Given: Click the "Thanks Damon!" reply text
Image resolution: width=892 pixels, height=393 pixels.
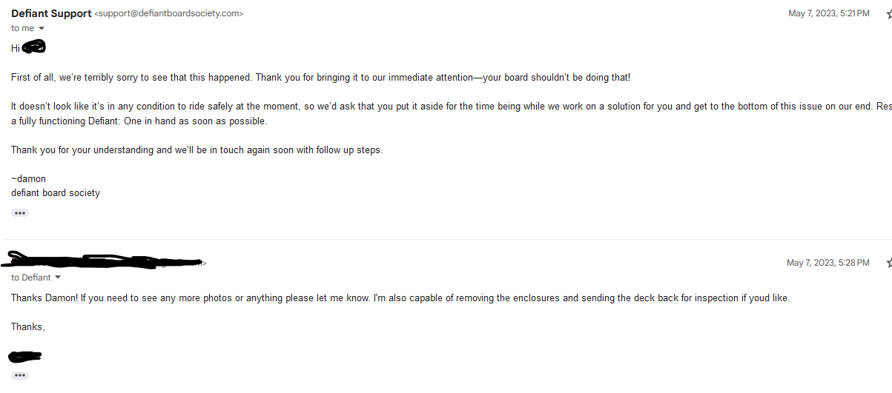Looking at the screenshot, I should click(400, 298).
